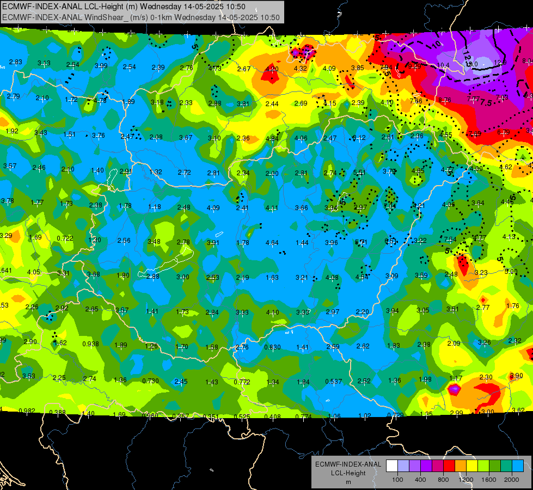Click the grid value 3.66
The image size is (533, 490).
coord(302,208)
